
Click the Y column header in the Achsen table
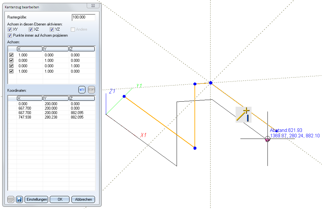[55, 49]
